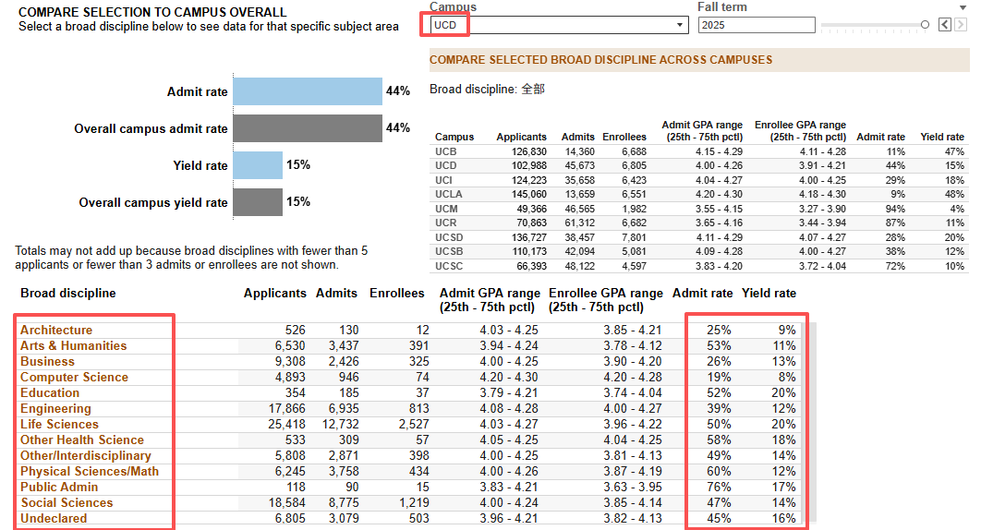This screenshot has height=530, width=981.
Task: Click the blue Admit rate bar
Action: [x=308, y=91]
